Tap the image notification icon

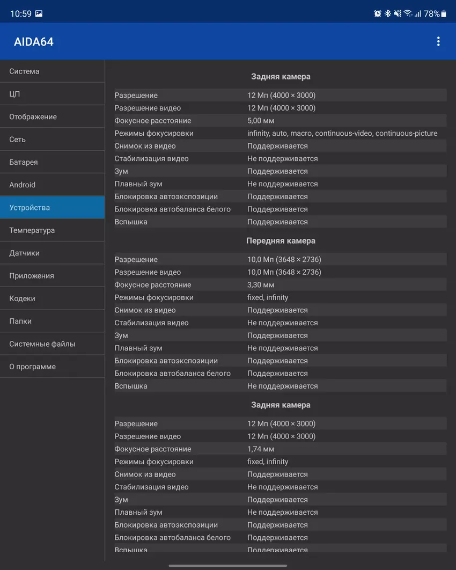(x=39, y=14)
